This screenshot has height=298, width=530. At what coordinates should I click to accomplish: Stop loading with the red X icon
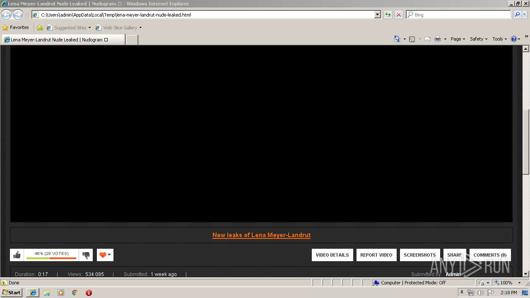pyautogui.click(x=399, y=14)
